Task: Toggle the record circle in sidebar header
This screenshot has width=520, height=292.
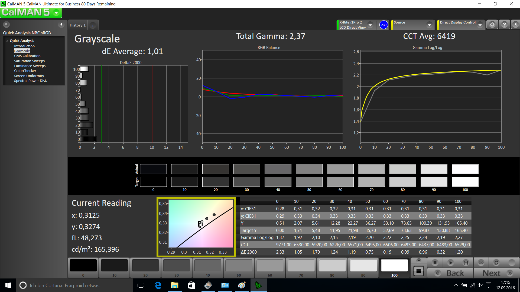Action: [x=6, y=25]
